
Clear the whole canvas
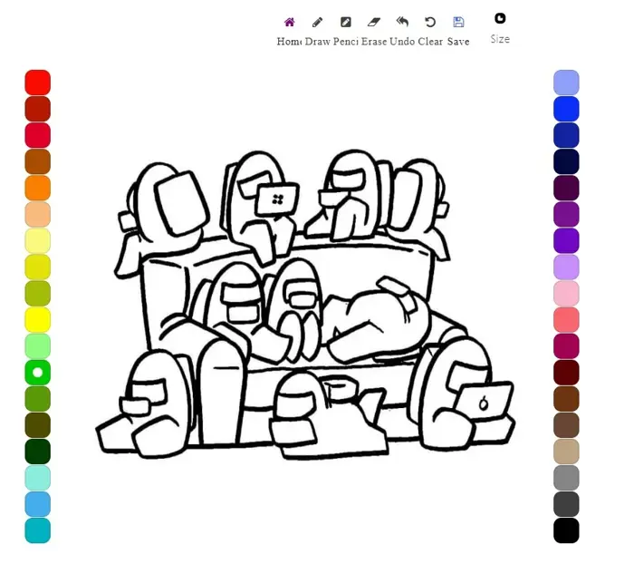pyautogui.click(x=430, y=23)
